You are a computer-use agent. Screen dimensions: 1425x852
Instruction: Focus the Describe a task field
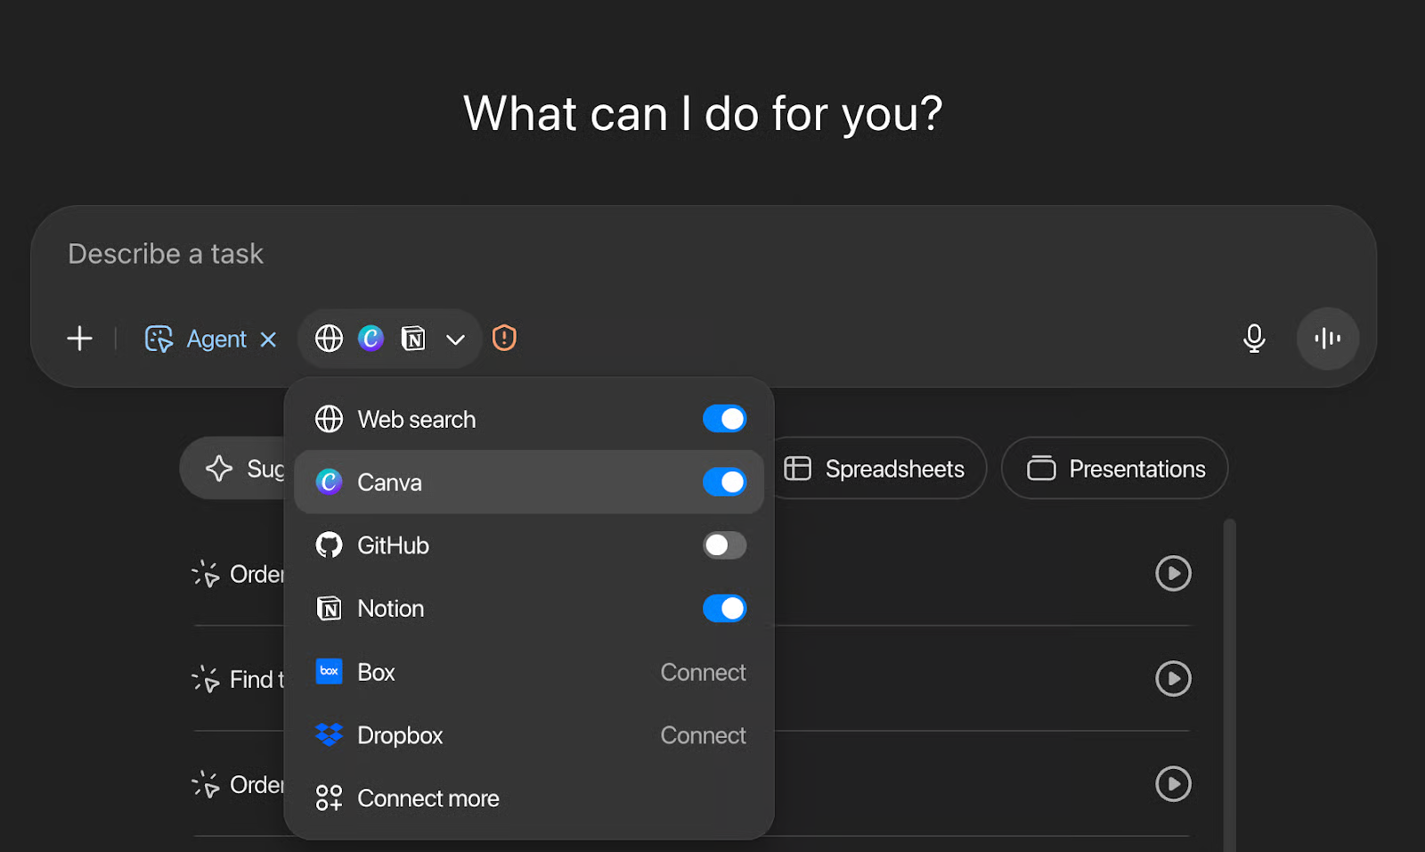click(704, 254)
